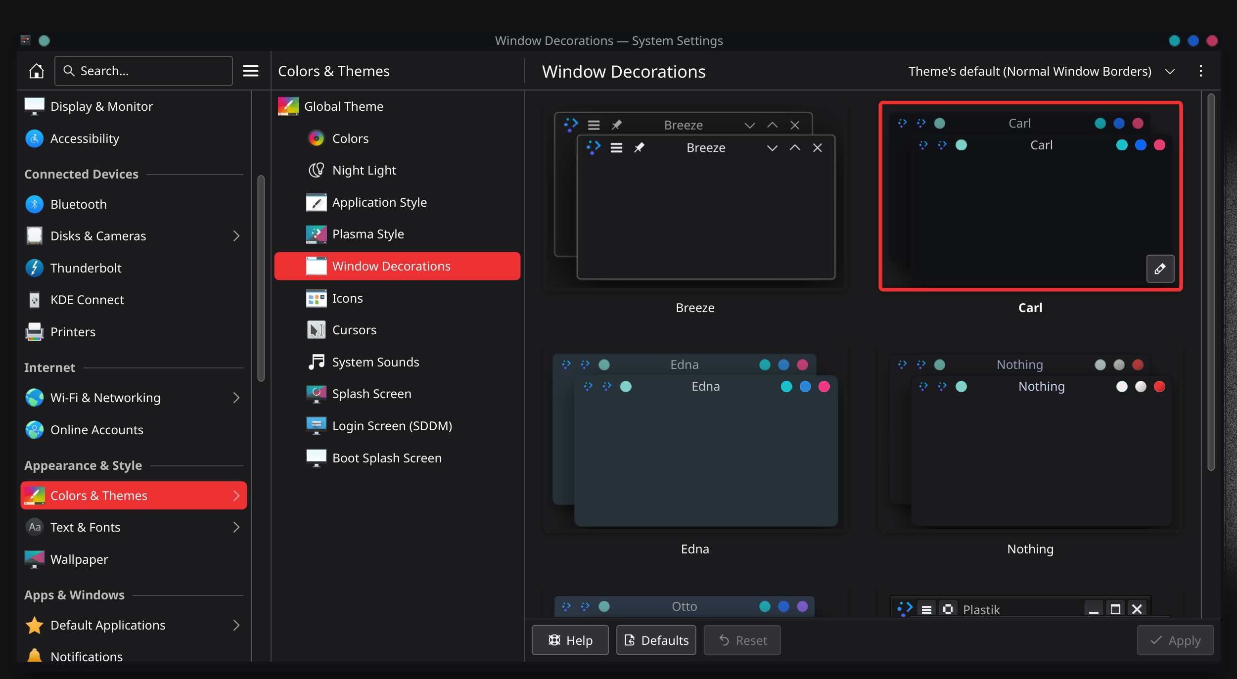Open Thunderbolt settings
The image size is (1237, 679).
[x=134, y=268]
